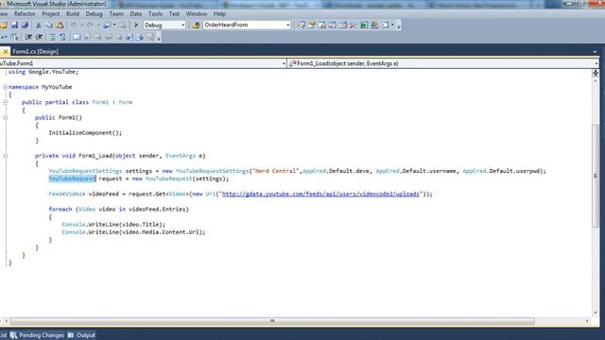This screenshot has width=605, height=340.
Task: Click the Cut scissors icon
Action: [x=38, y=25]
